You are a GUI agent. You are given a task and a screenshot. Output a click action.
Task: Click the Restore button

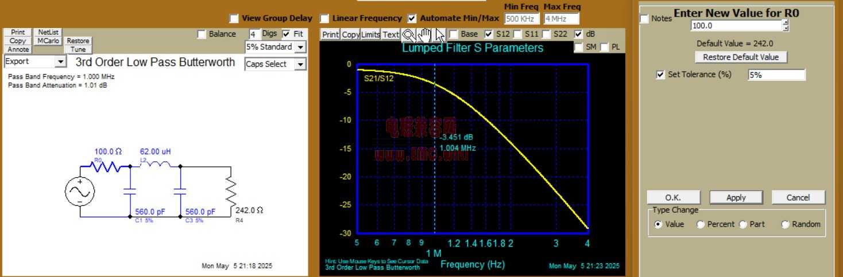tap(78, 41)
